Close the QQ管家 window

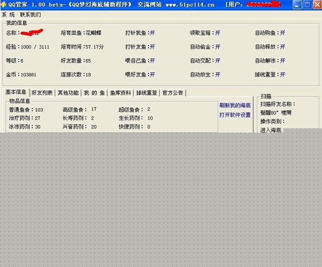coord(317,5)
